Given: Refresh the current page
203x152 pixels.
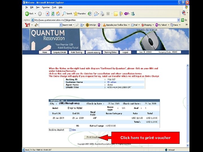Looking at the screenshot, I should click(x=53, y=14).
